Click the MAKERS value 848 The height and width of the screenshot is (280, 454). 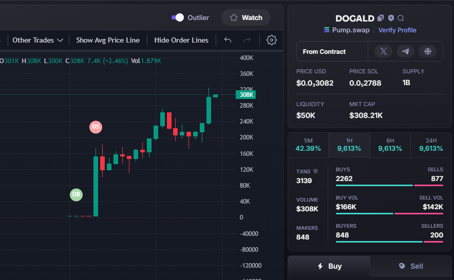click(x=302, y=237)
